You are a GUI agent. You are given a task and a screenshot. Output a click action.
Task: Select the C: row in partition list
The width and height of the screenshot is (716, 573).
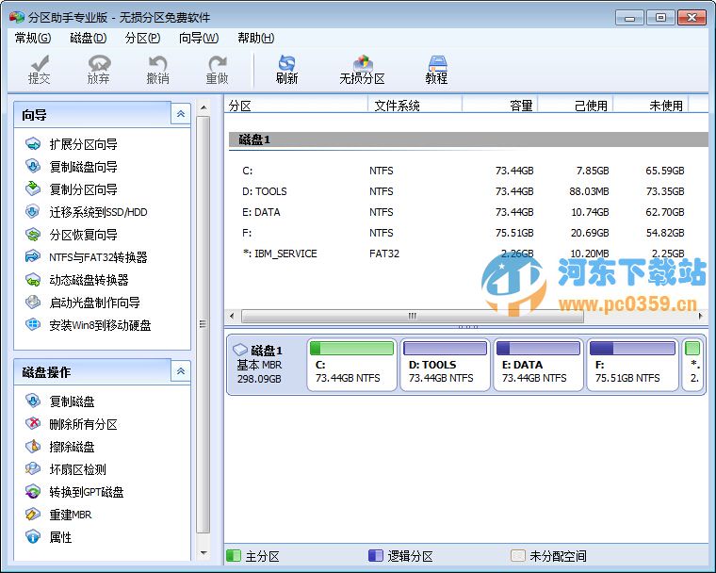[465, 171]
